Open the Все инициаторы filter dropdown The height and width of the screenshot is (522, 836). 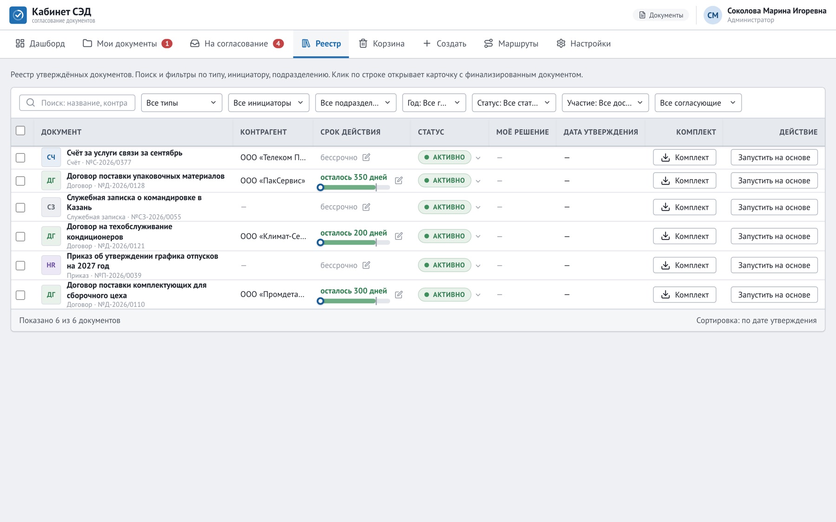[x=268, y=103]
